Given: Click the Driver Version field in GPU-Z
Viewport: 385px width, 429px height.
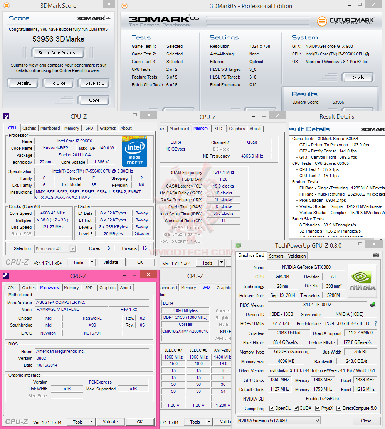Looking at the screenshot, I should coord(322,370).
